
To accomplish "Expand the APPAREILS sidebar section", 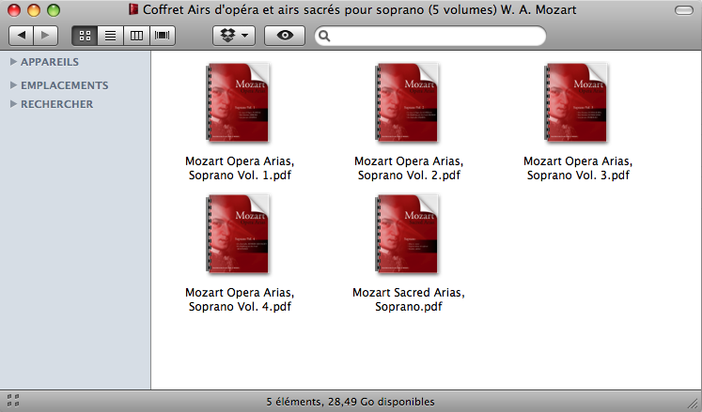I will [13, 62].
